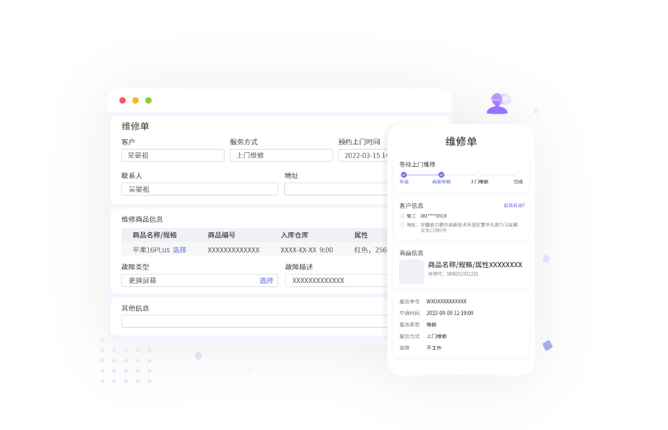Click the checked 申请 step marker

(x=404, y=175)
